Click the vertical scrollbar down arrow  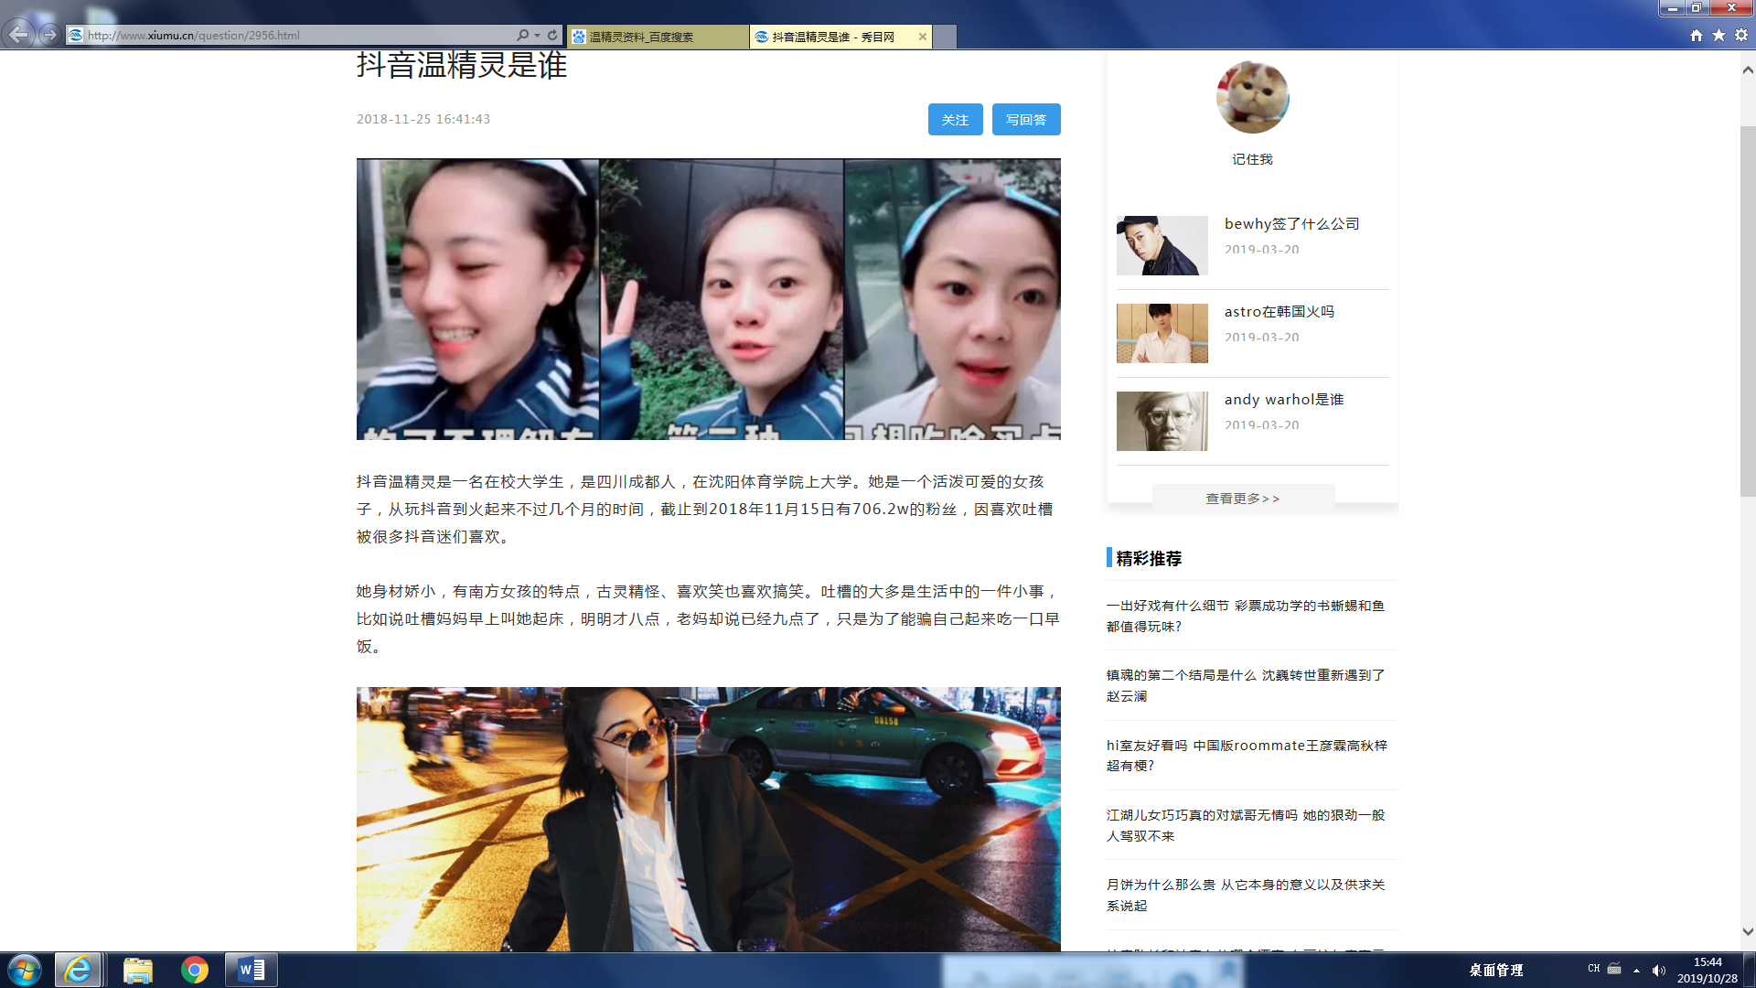pyautogui.click(x=1748, y=931)
